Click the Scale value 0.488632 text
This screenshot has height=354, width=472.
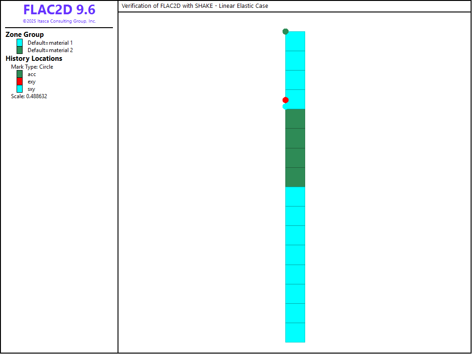tap(29, 96)
